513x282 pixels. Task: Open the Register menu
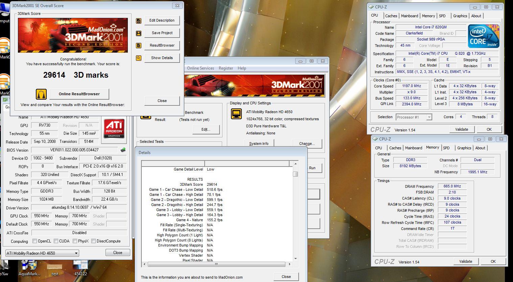(226, 68)
